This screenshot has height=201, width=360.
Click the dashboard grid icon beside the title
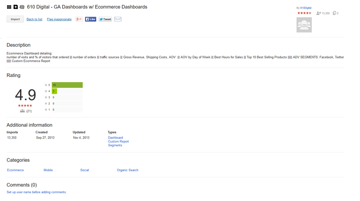tap(9, 7)
